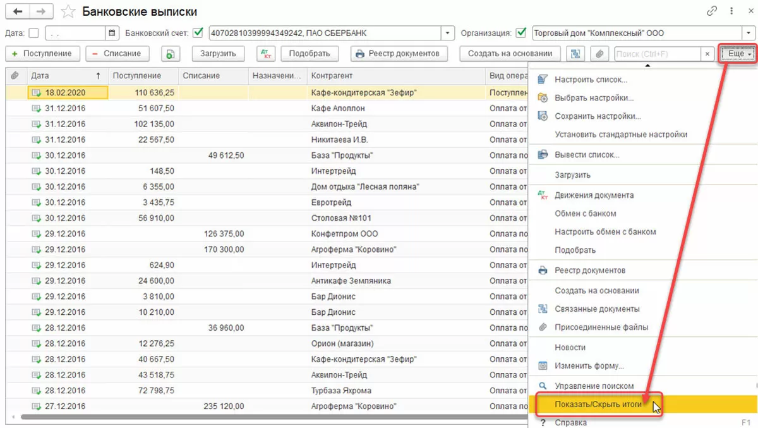The width and height of the screenshot is (758, 428).
Task: Select Показать/Скрыть итоги menu item
Action: (598, 405)
